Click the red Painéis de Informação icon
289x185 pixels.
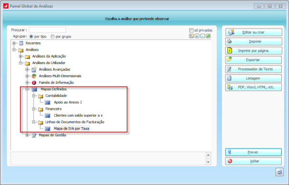click(x=34, y=82)
